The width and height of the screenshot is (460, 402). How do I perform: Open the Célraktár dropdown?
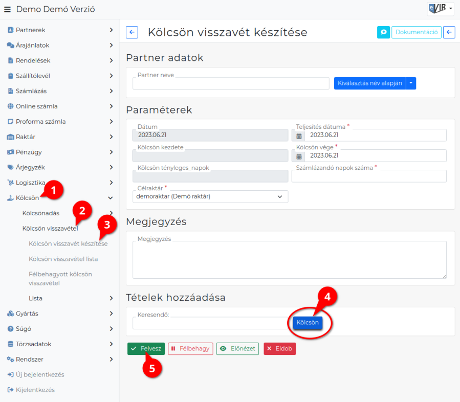(210, 196)
